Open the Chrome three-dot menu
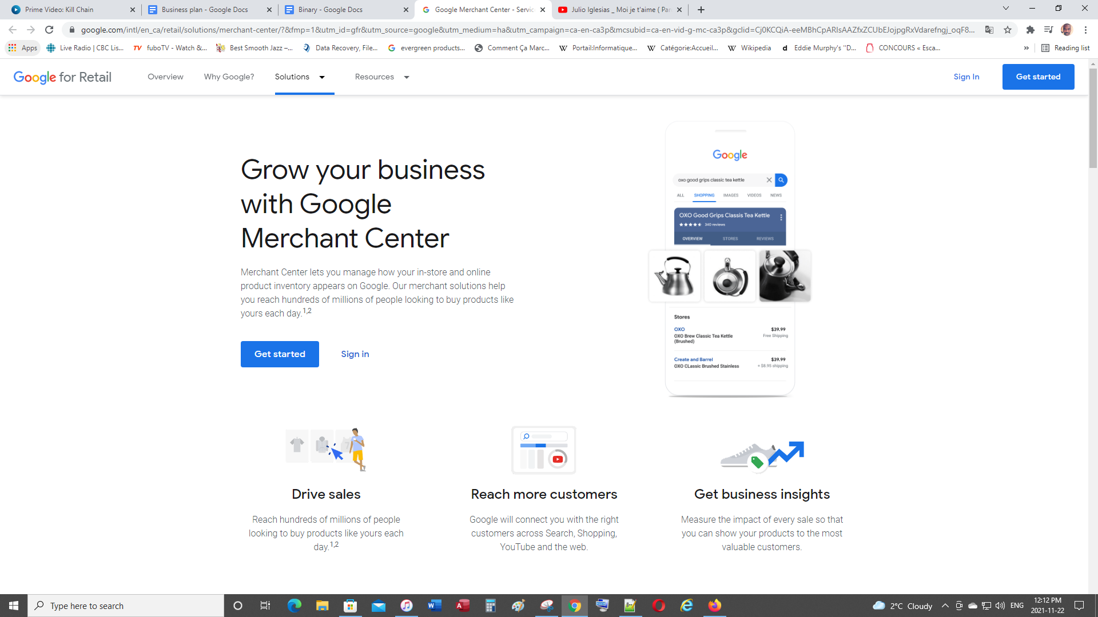This screenshot has width=1098, height=617. pyautogui.click(x=1085, y=30)
